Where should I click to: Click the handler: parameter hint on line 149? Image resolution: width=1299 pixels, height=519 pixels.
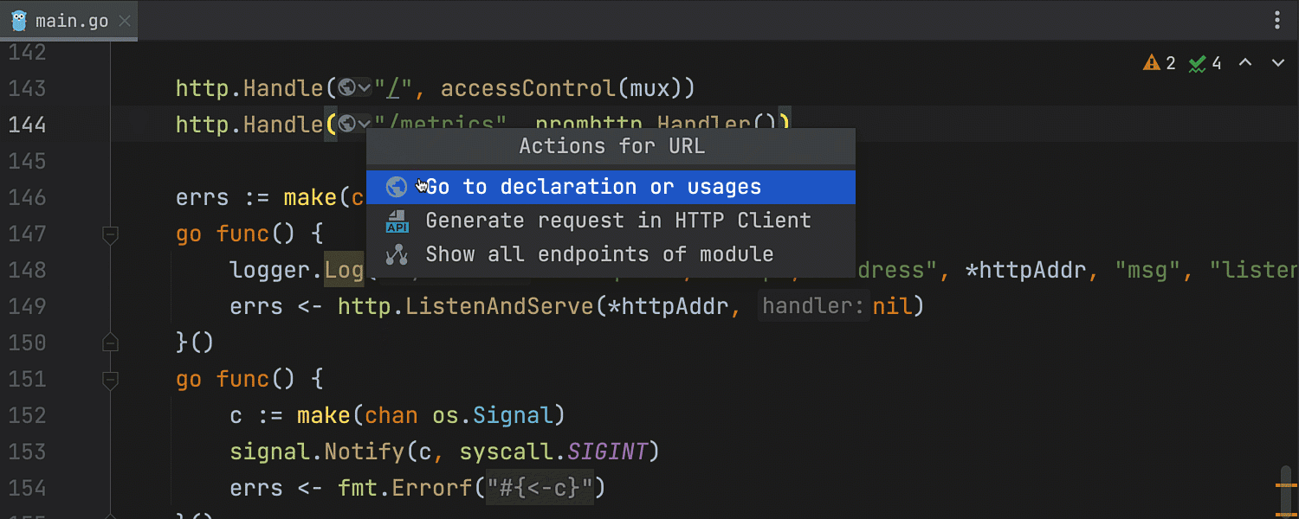coord(813,306)
